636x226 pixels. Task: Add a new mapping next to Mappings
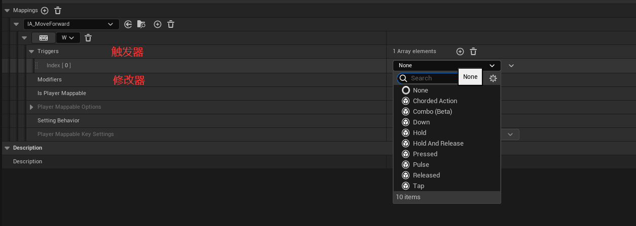[45, 10]
